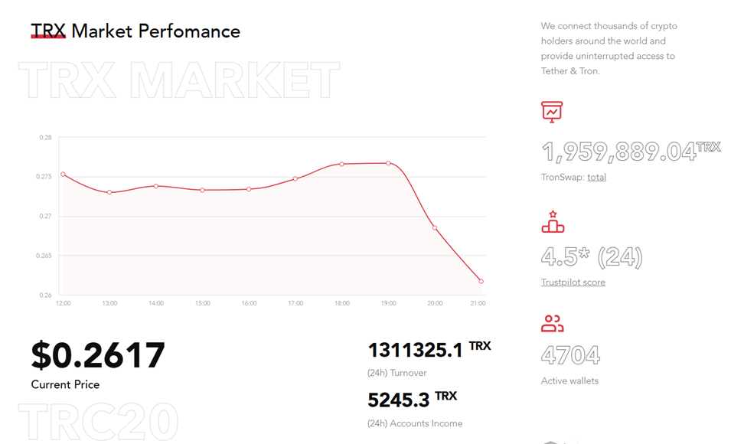
Task: Select the 14:00 data point on chart
Action: point(156,186)
